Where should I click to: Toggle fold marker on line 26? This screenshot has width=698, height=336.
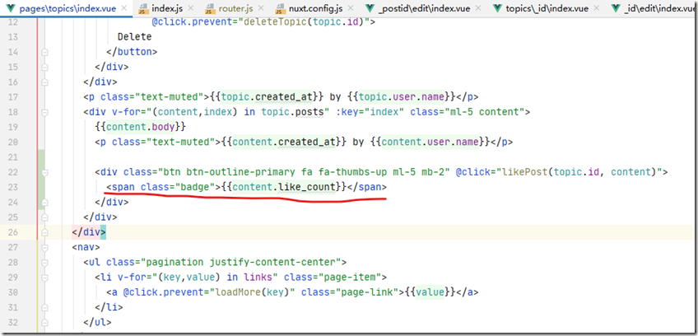pos(44,232)
